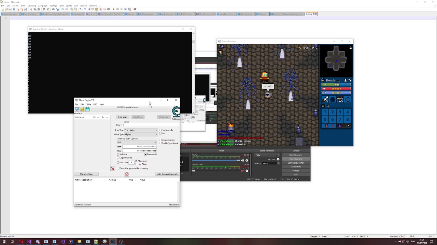Open Notepad++ Encoding menu

31,5
